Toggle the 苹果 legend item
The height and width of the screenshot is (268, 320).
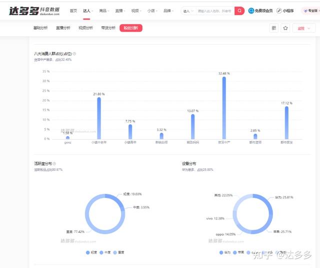pyautogui.click(x=238, y=252)
